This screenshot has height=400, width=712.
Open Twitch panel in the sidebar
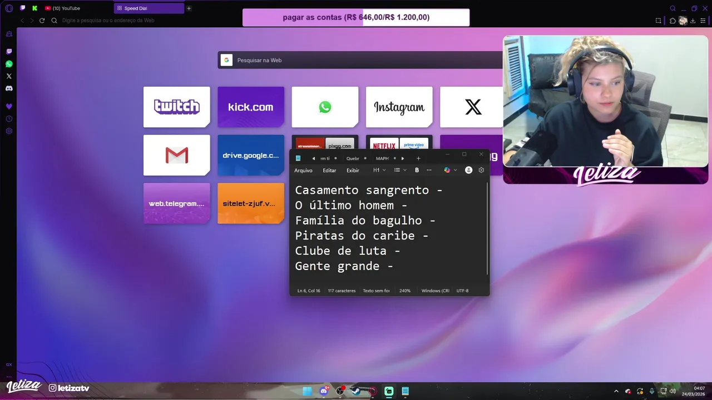[x=9, y=52]
